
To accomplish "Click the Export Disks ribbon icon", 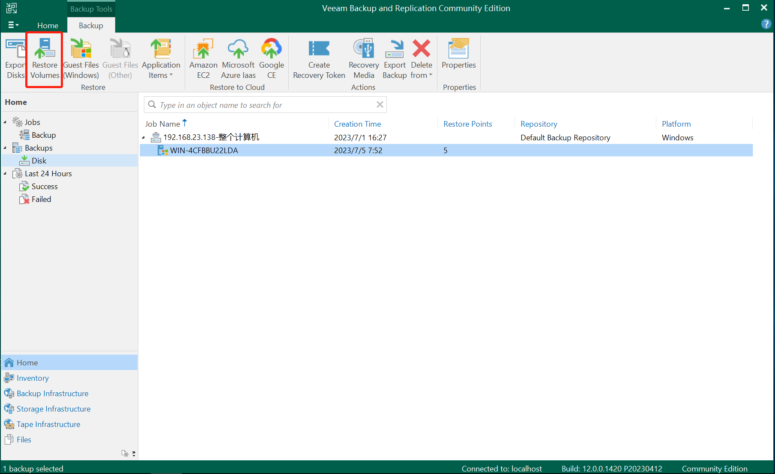I will point(15,58).
